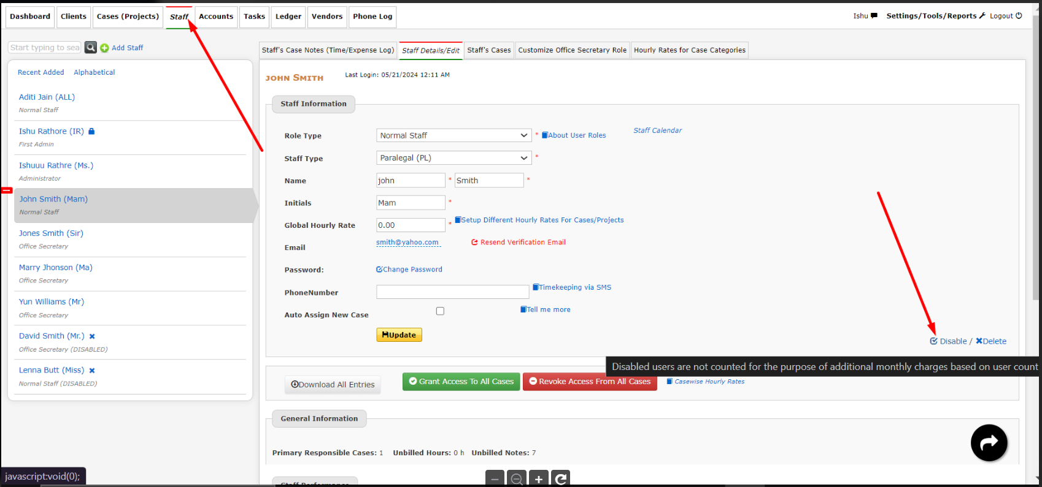Click the black share arrow button
This screenshot has height=487, width=1042.
point(989,442)
